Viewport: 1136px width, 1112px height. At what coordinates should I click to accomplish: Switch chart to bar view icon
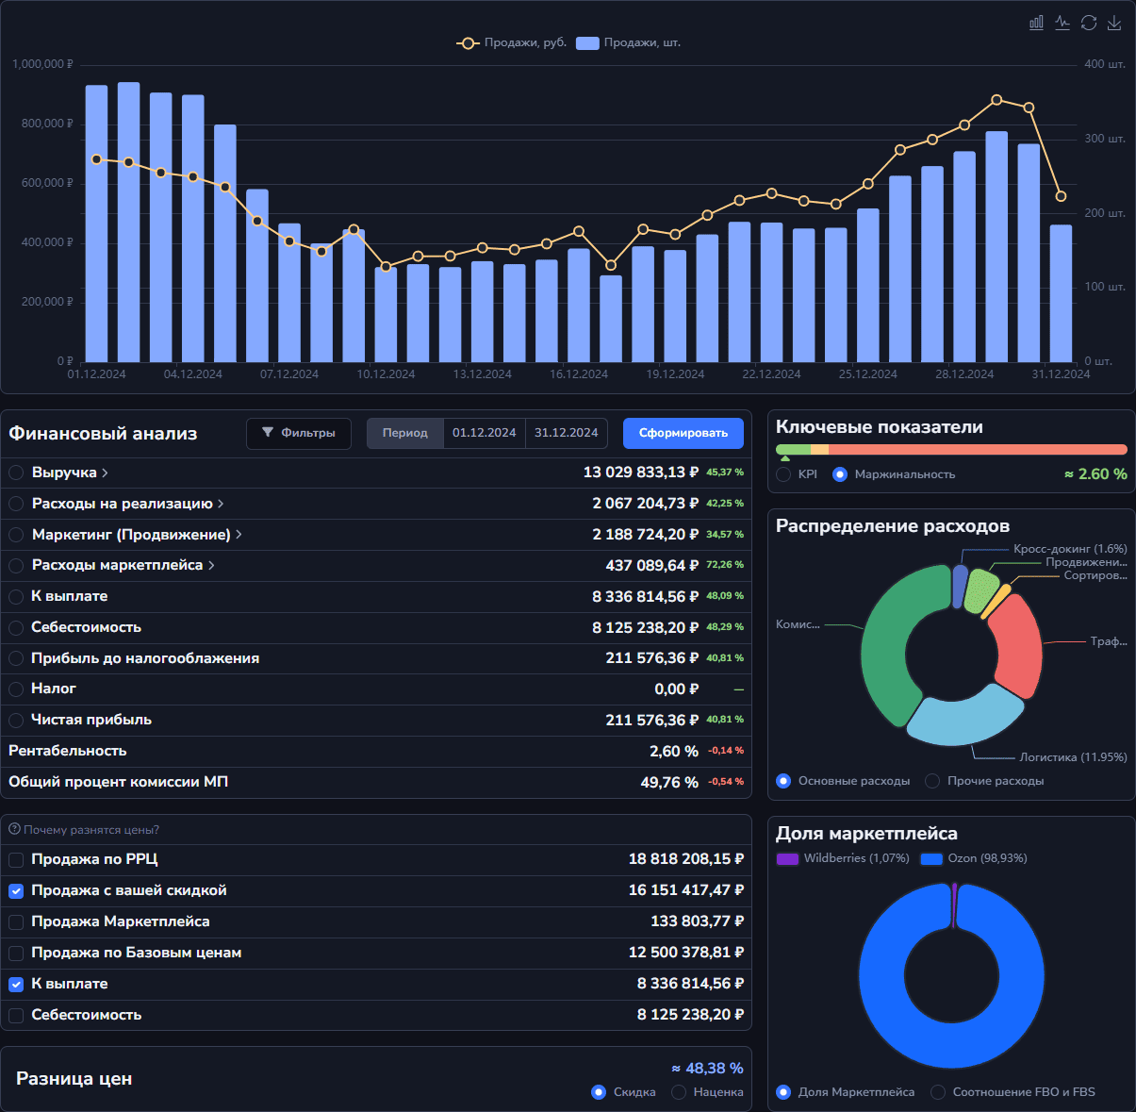[x=1036, y=23]
